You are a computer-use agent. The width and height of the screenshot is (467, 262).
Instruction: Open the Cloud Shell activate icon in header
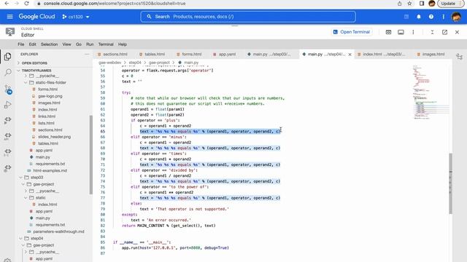click(406, 17)
